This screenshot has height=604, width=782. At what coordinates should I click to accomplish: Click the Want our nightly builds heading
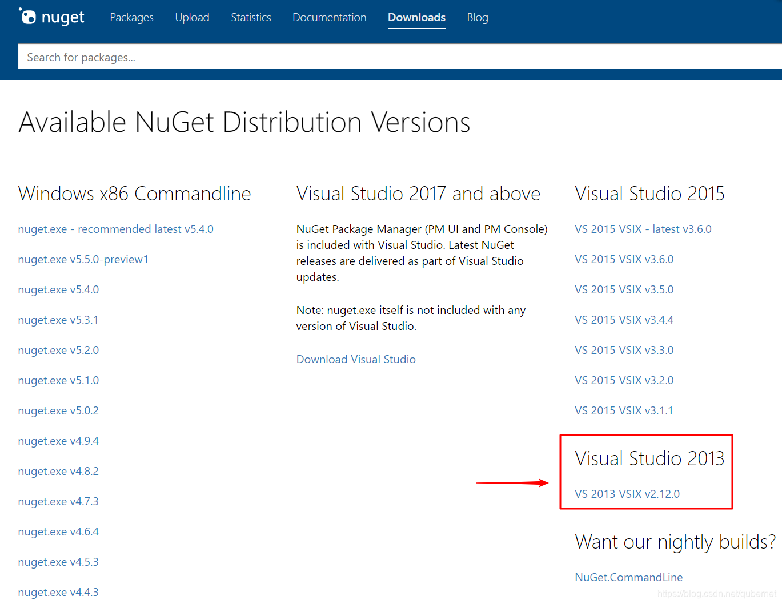[x=676, y=542]
